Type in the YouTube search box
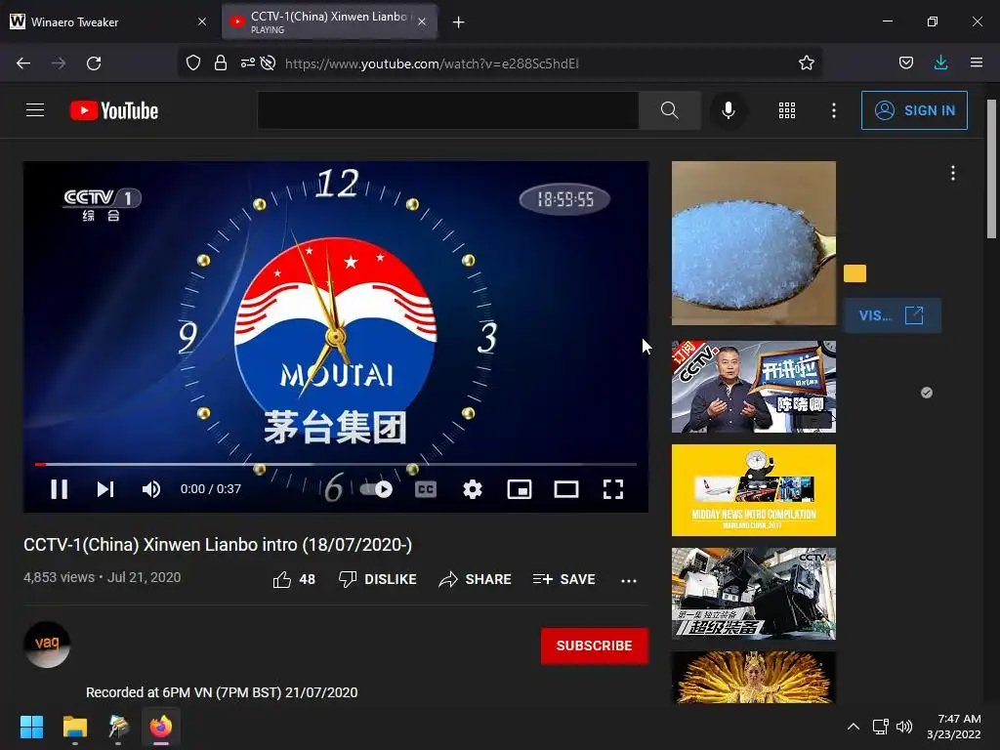Viewport: 1000px width, 750px height. (x=447, y=110)
